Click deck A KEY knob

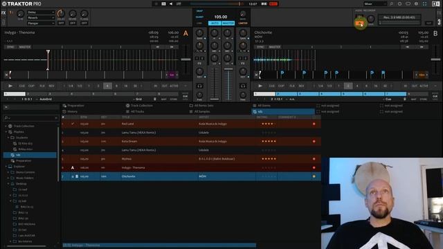coord(199,71)
